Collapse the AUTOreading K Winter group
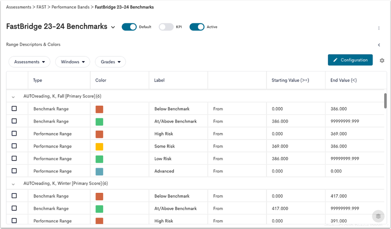391x229 pixels. click(13, 184)
